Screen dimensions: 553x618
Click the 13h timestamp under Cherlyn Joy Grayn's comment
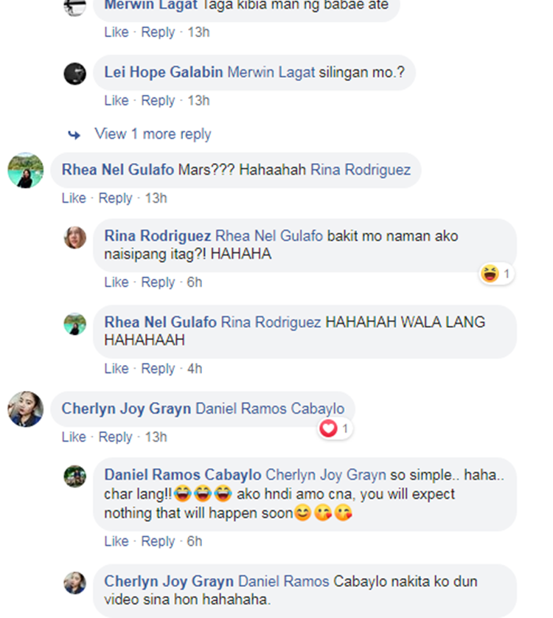click(x=156, y=437)
